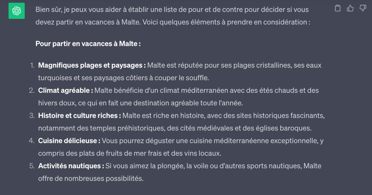372x195 pixels.
Task: Click list item number 1 in the pros list
Action: pyautogui.click(x=155, y=71)
